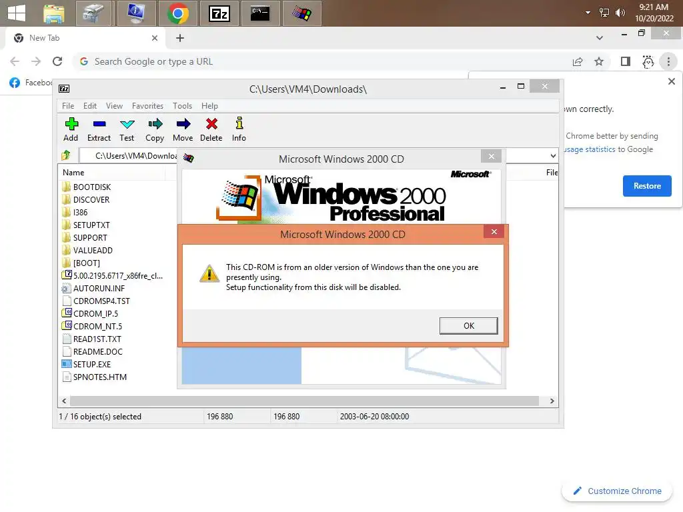Select the VALUEADD folder
This screenshot has width=683, height=512.
[x=87, y=251]
